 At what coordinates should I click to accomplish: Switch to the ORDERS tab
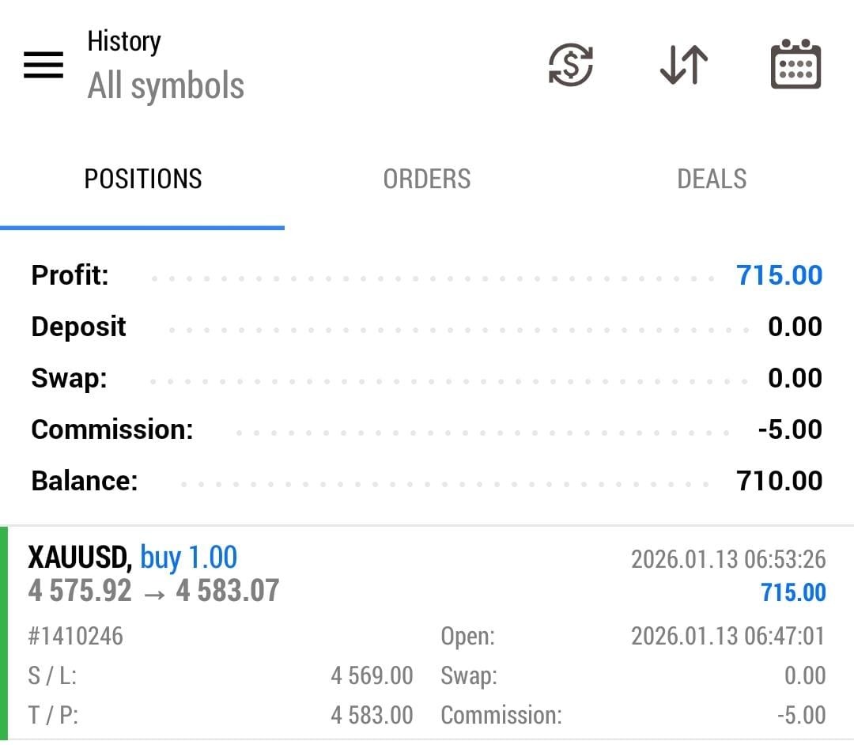point(426,180)
